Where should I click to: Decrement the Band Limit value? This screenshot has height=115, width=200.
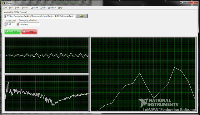(x=5, y=25)
